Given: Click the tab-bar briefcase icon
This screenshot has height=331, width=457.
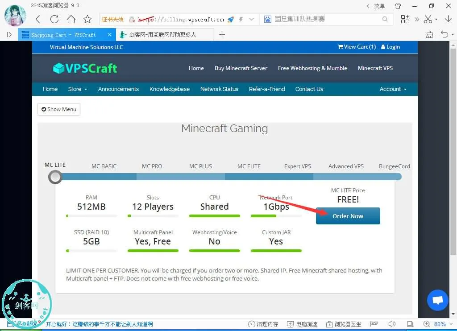Looking at the screenshot, I should pyautogui.click(x=429, y=34).
